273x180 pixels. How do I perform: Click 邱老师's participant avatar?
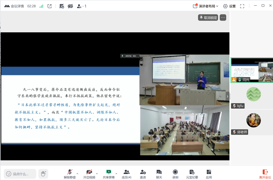coord(254,120)
